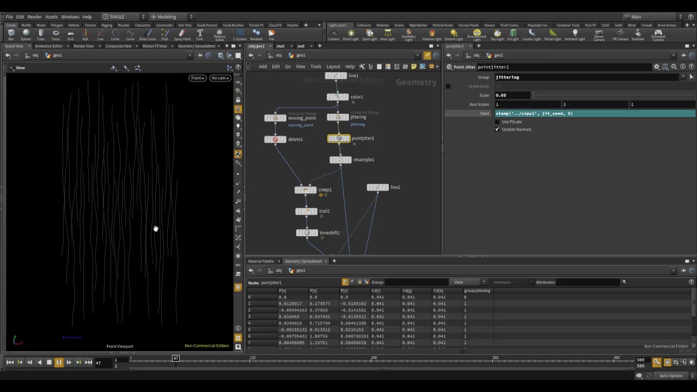
Task: Add a VR Camera from shelf
Action: click(x=620, y=35)
